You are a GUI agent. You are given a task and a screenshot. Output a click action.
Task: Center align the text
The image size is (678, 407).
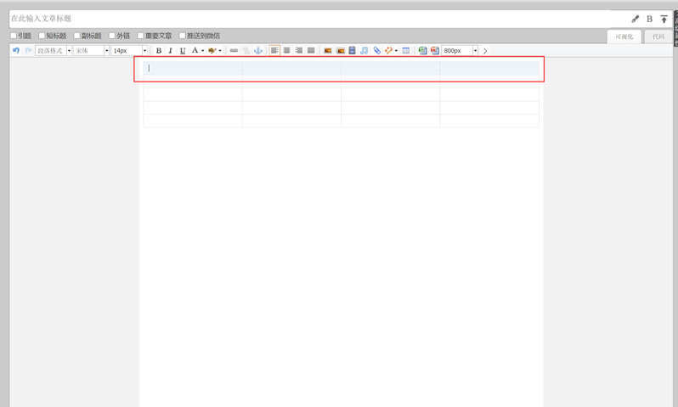tap(286, 51)
